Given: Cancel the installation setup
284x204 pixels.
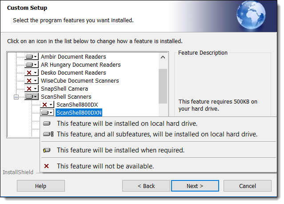Looking at the screenshot, I should coord(248,186).
